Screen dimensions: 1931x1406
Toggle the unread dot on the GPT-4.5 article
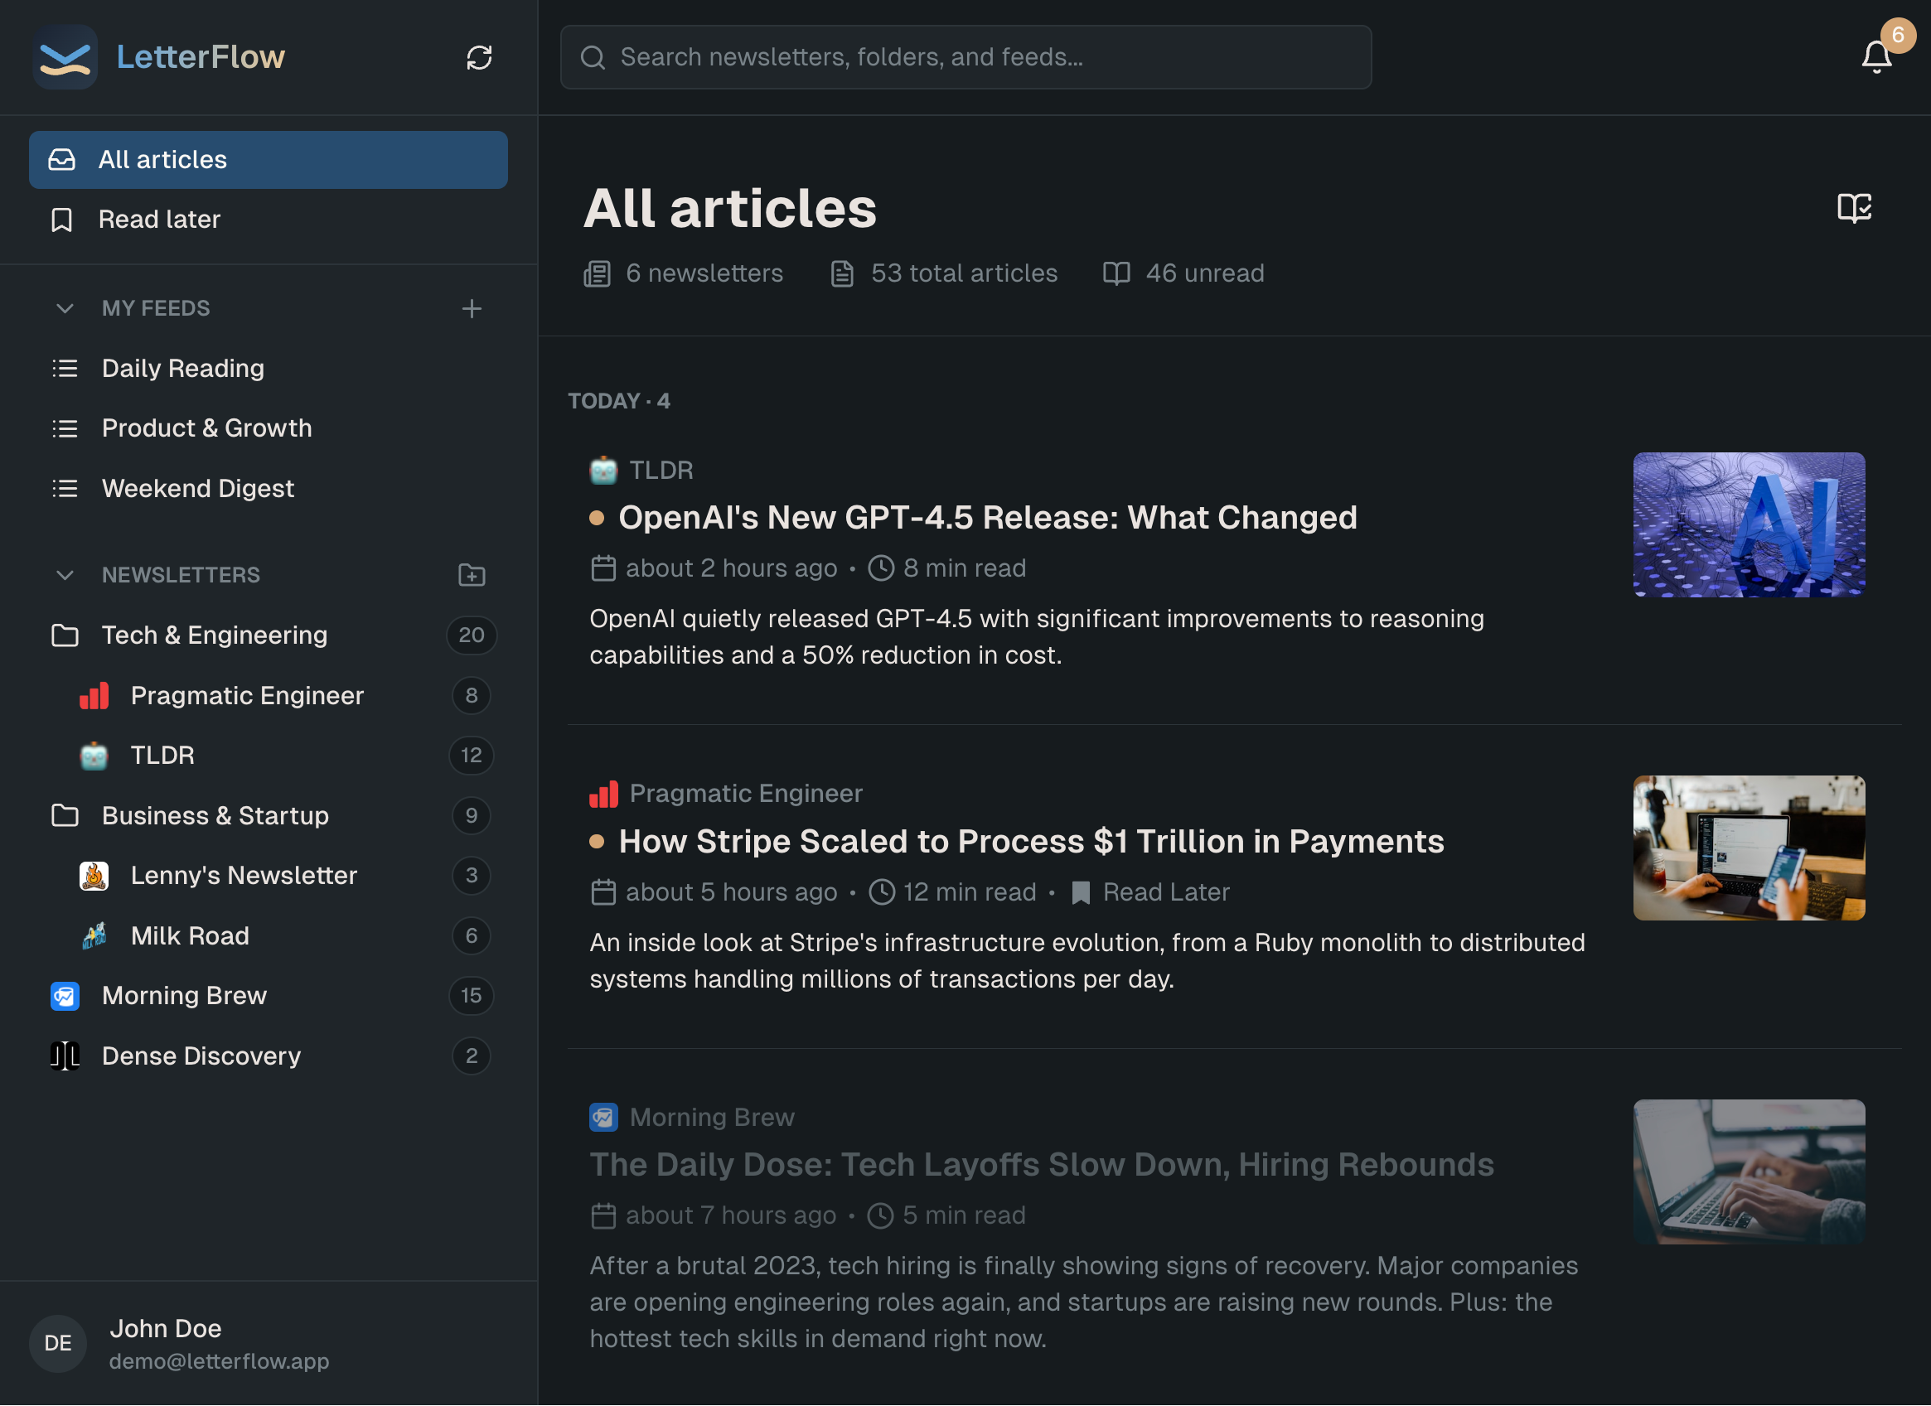coord(598,518)
